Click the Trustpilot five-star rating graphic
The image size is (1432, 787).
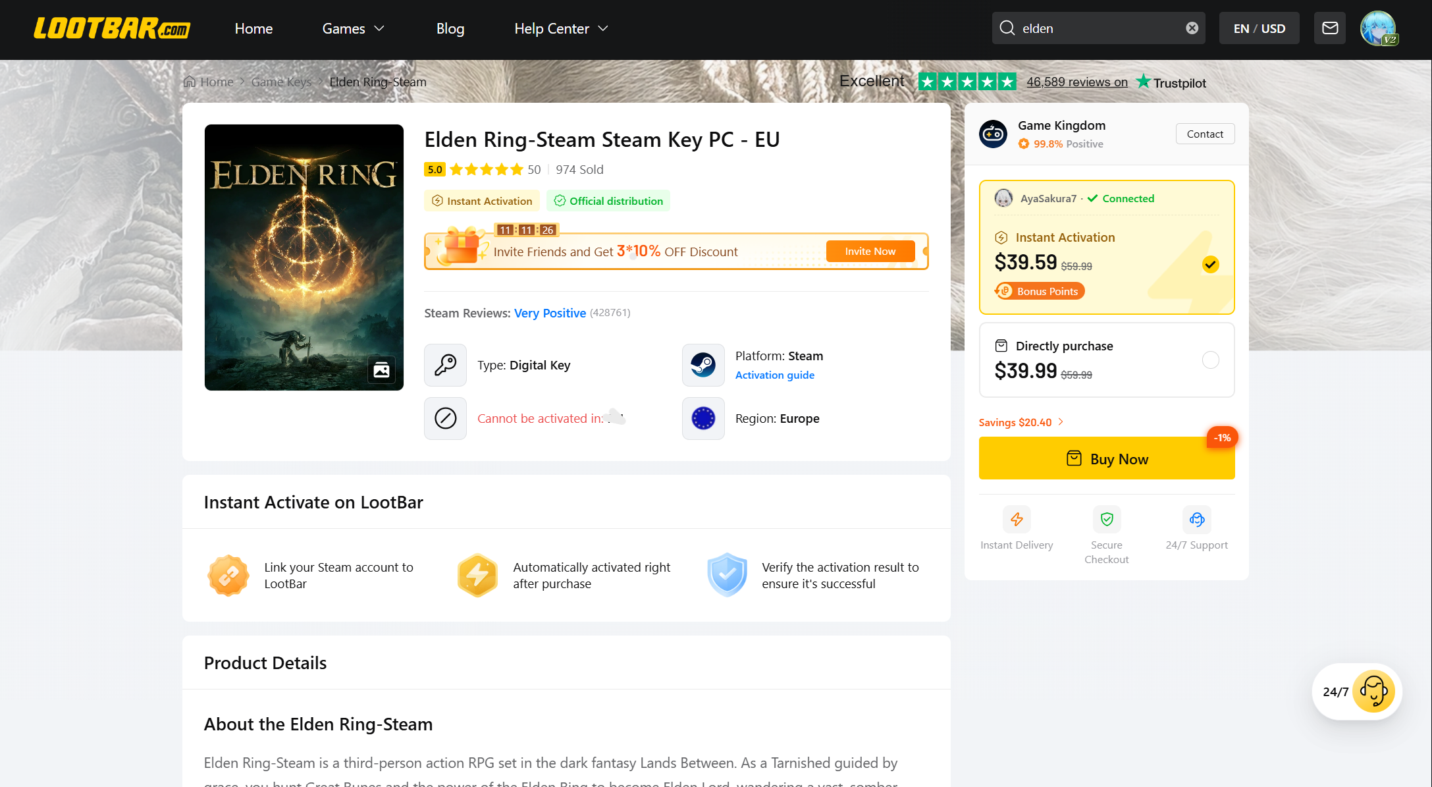(x=967, y=82)
